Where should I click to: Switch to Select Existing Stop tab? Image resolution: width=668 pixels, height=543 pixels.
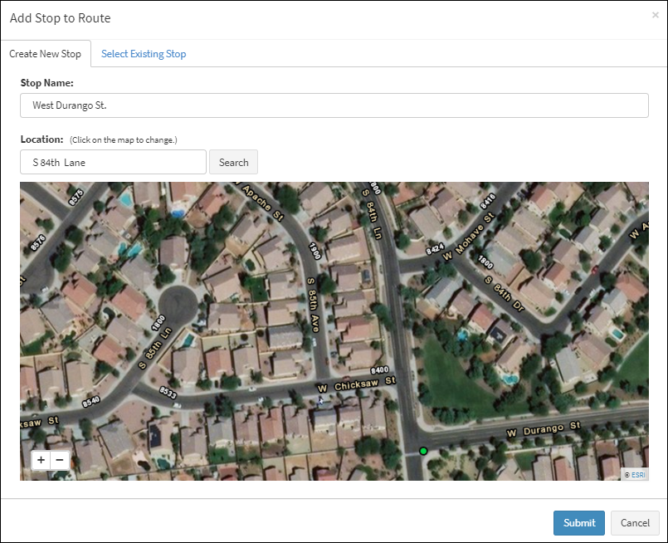pos(144,54)
